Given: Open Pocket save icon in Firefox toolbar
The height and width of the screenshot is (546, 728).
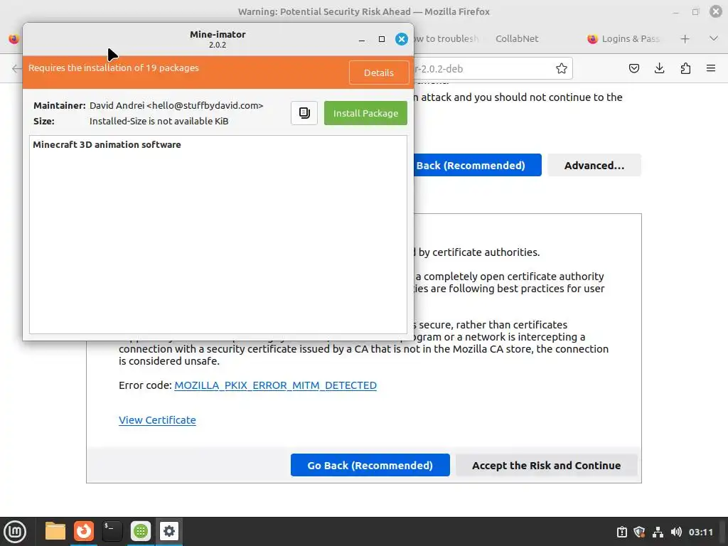Looking at the screenshot, I should pos(633,69).
